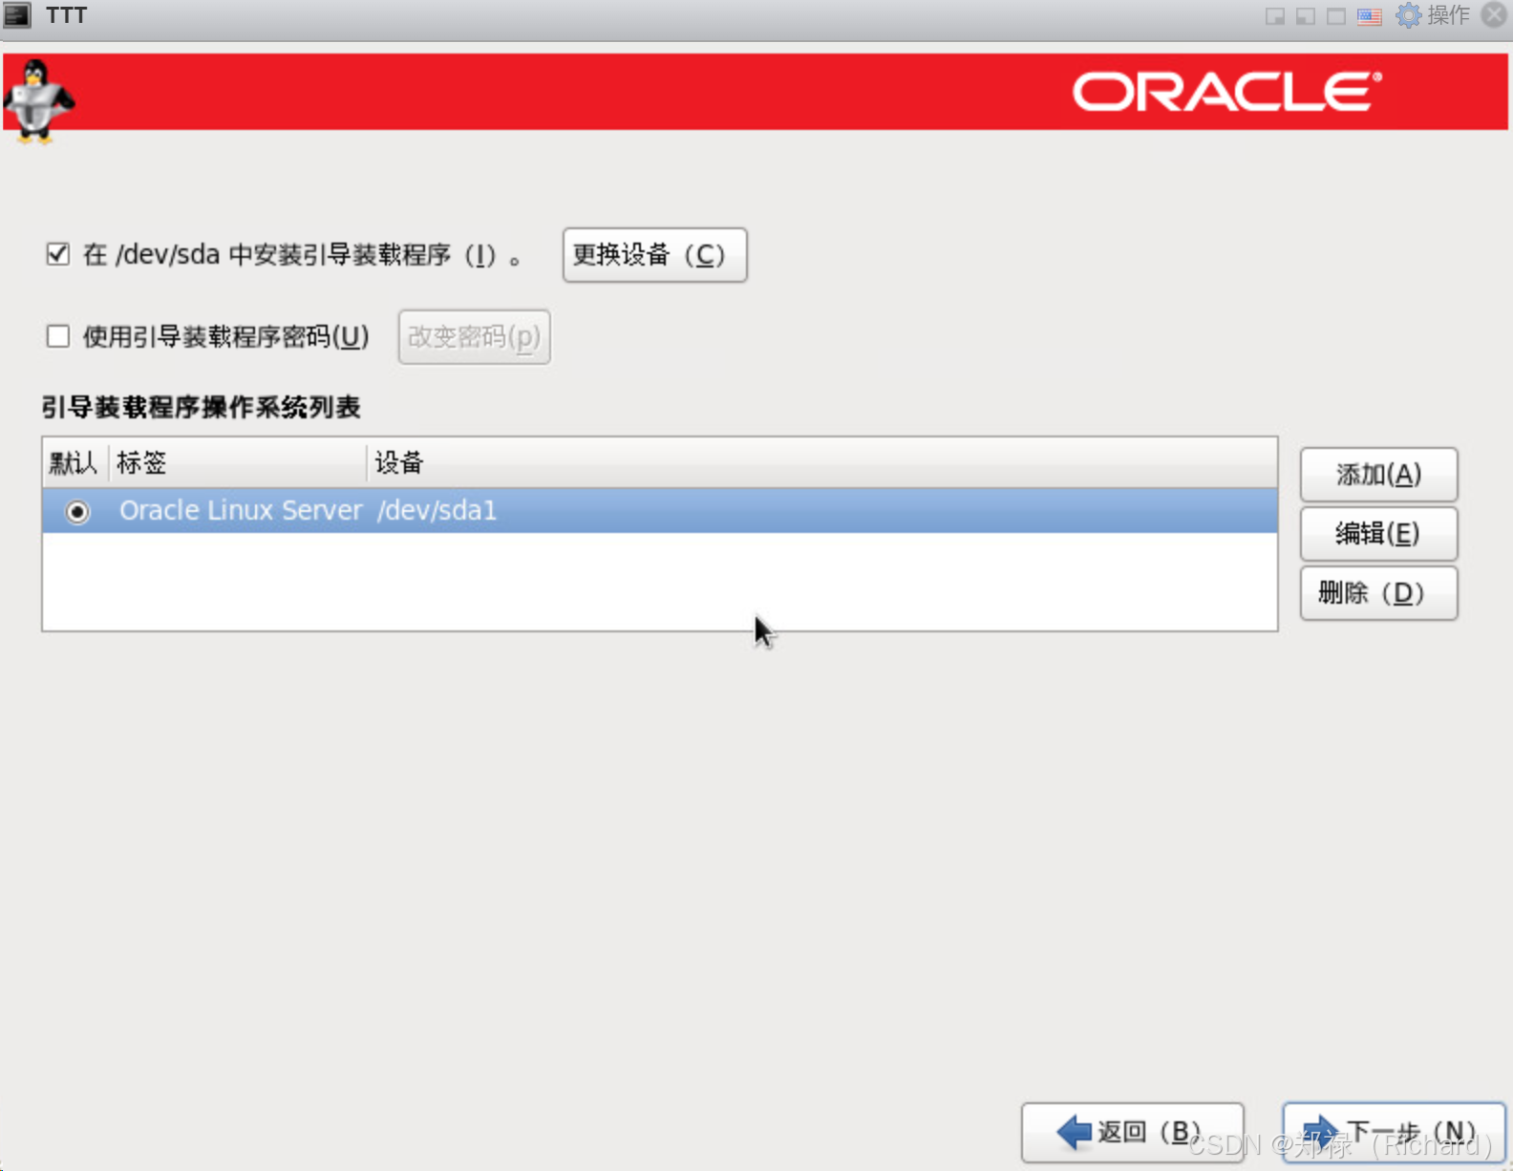
Task: Click 编辑(E) button
Action: click(1378, 534)
